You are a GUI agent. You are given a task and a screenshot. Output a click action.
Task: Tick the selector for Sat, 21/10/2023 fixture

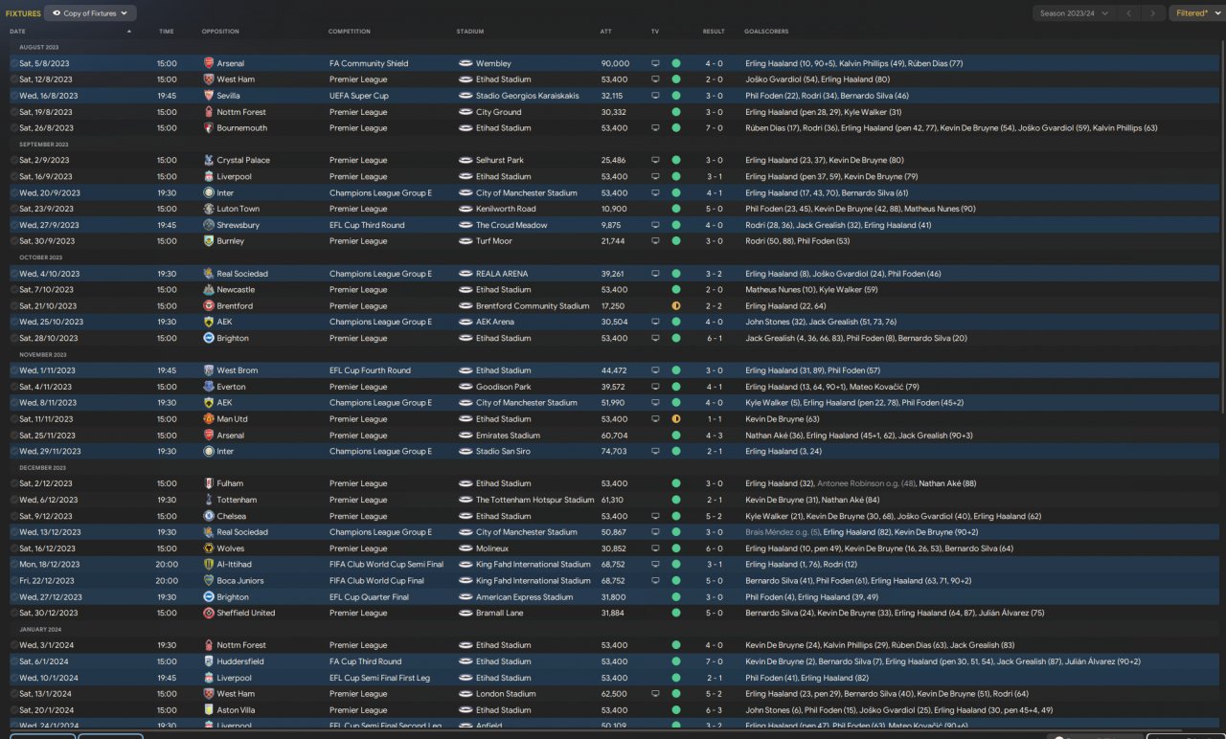point(14,306)
